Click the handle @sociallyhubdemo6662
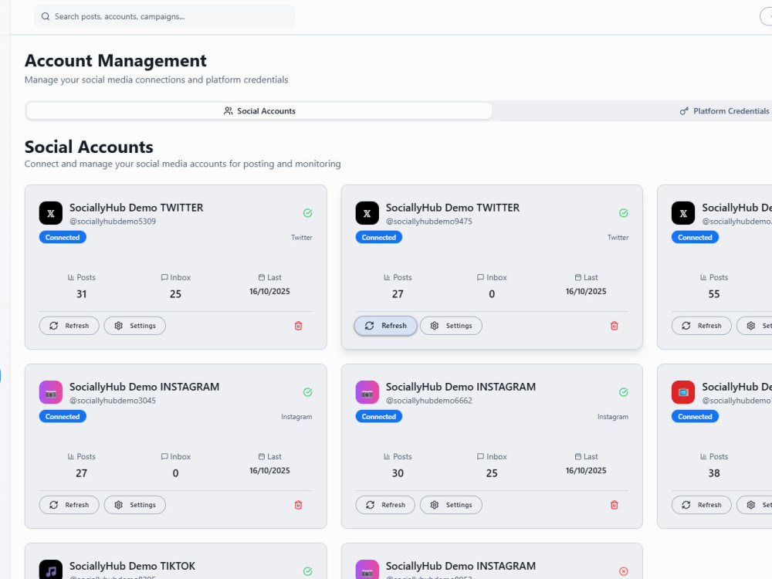 tap(428, 401)
